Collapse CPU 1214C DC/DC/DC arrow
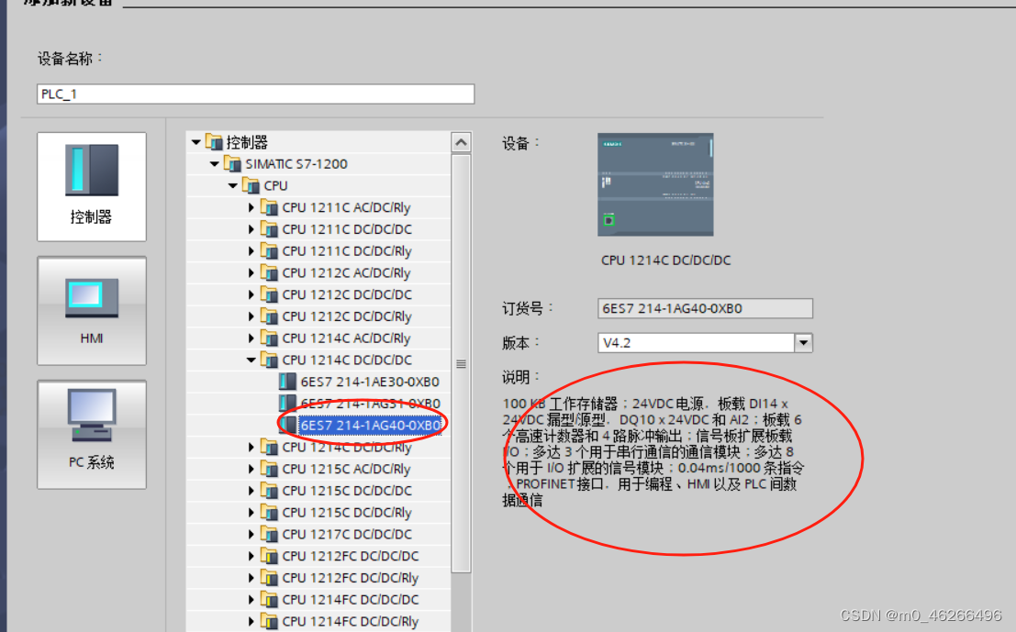The height and width of the screenshot is (632, 1016). (x=251, y=360)
